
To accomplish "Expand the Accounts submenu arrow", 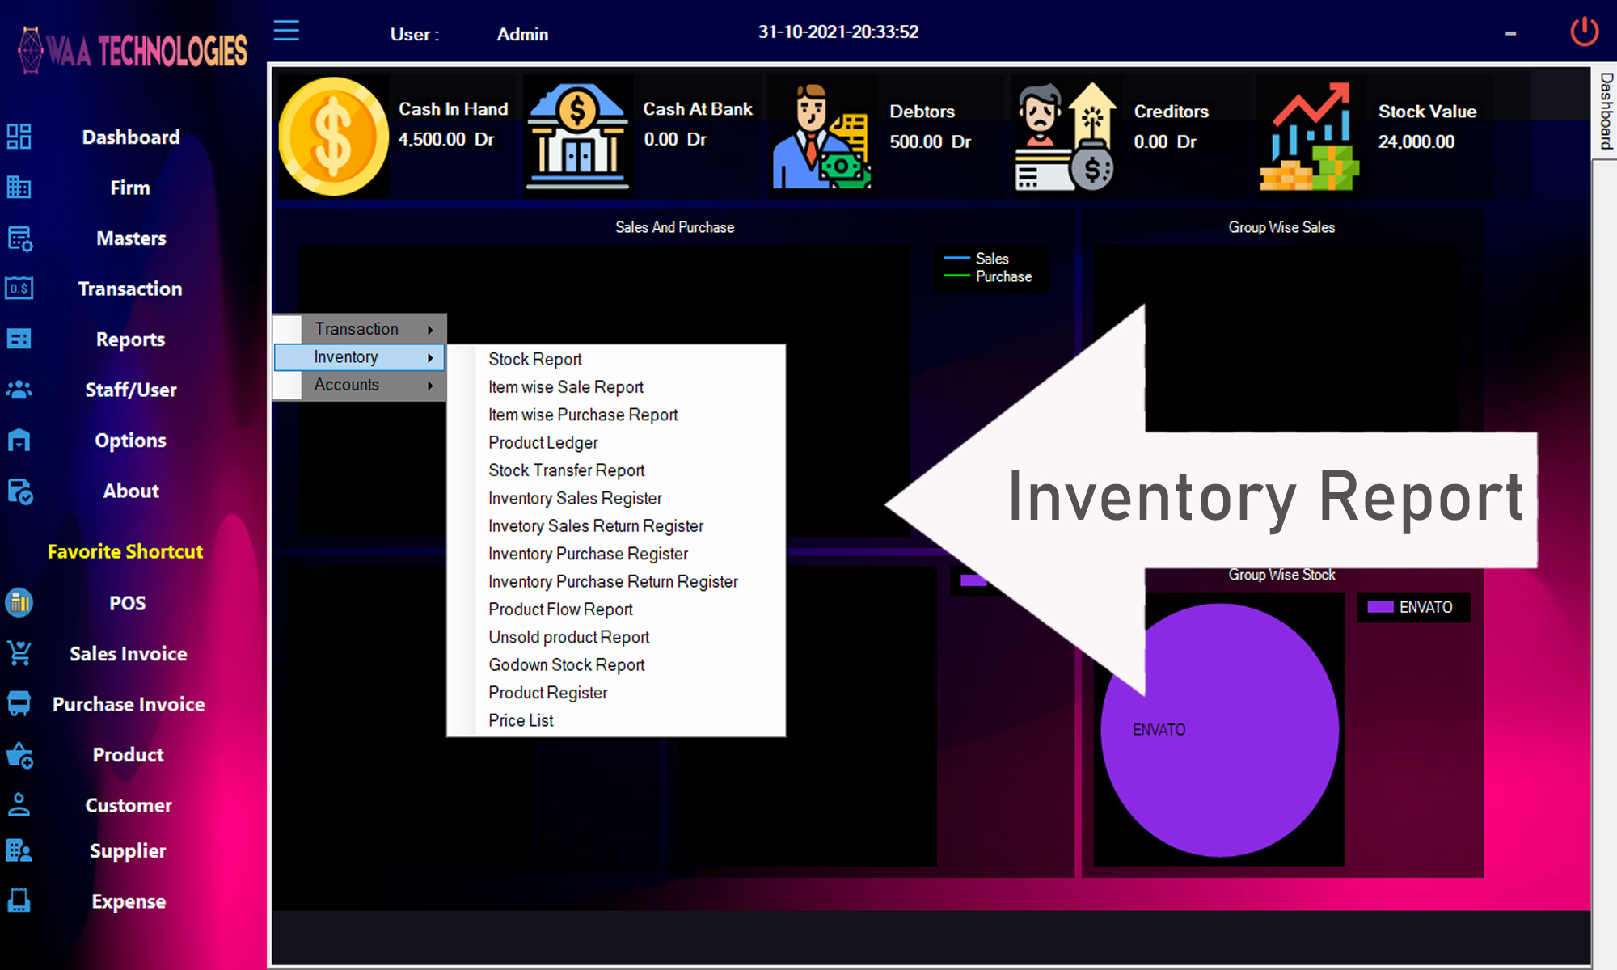I will point(430,386).
